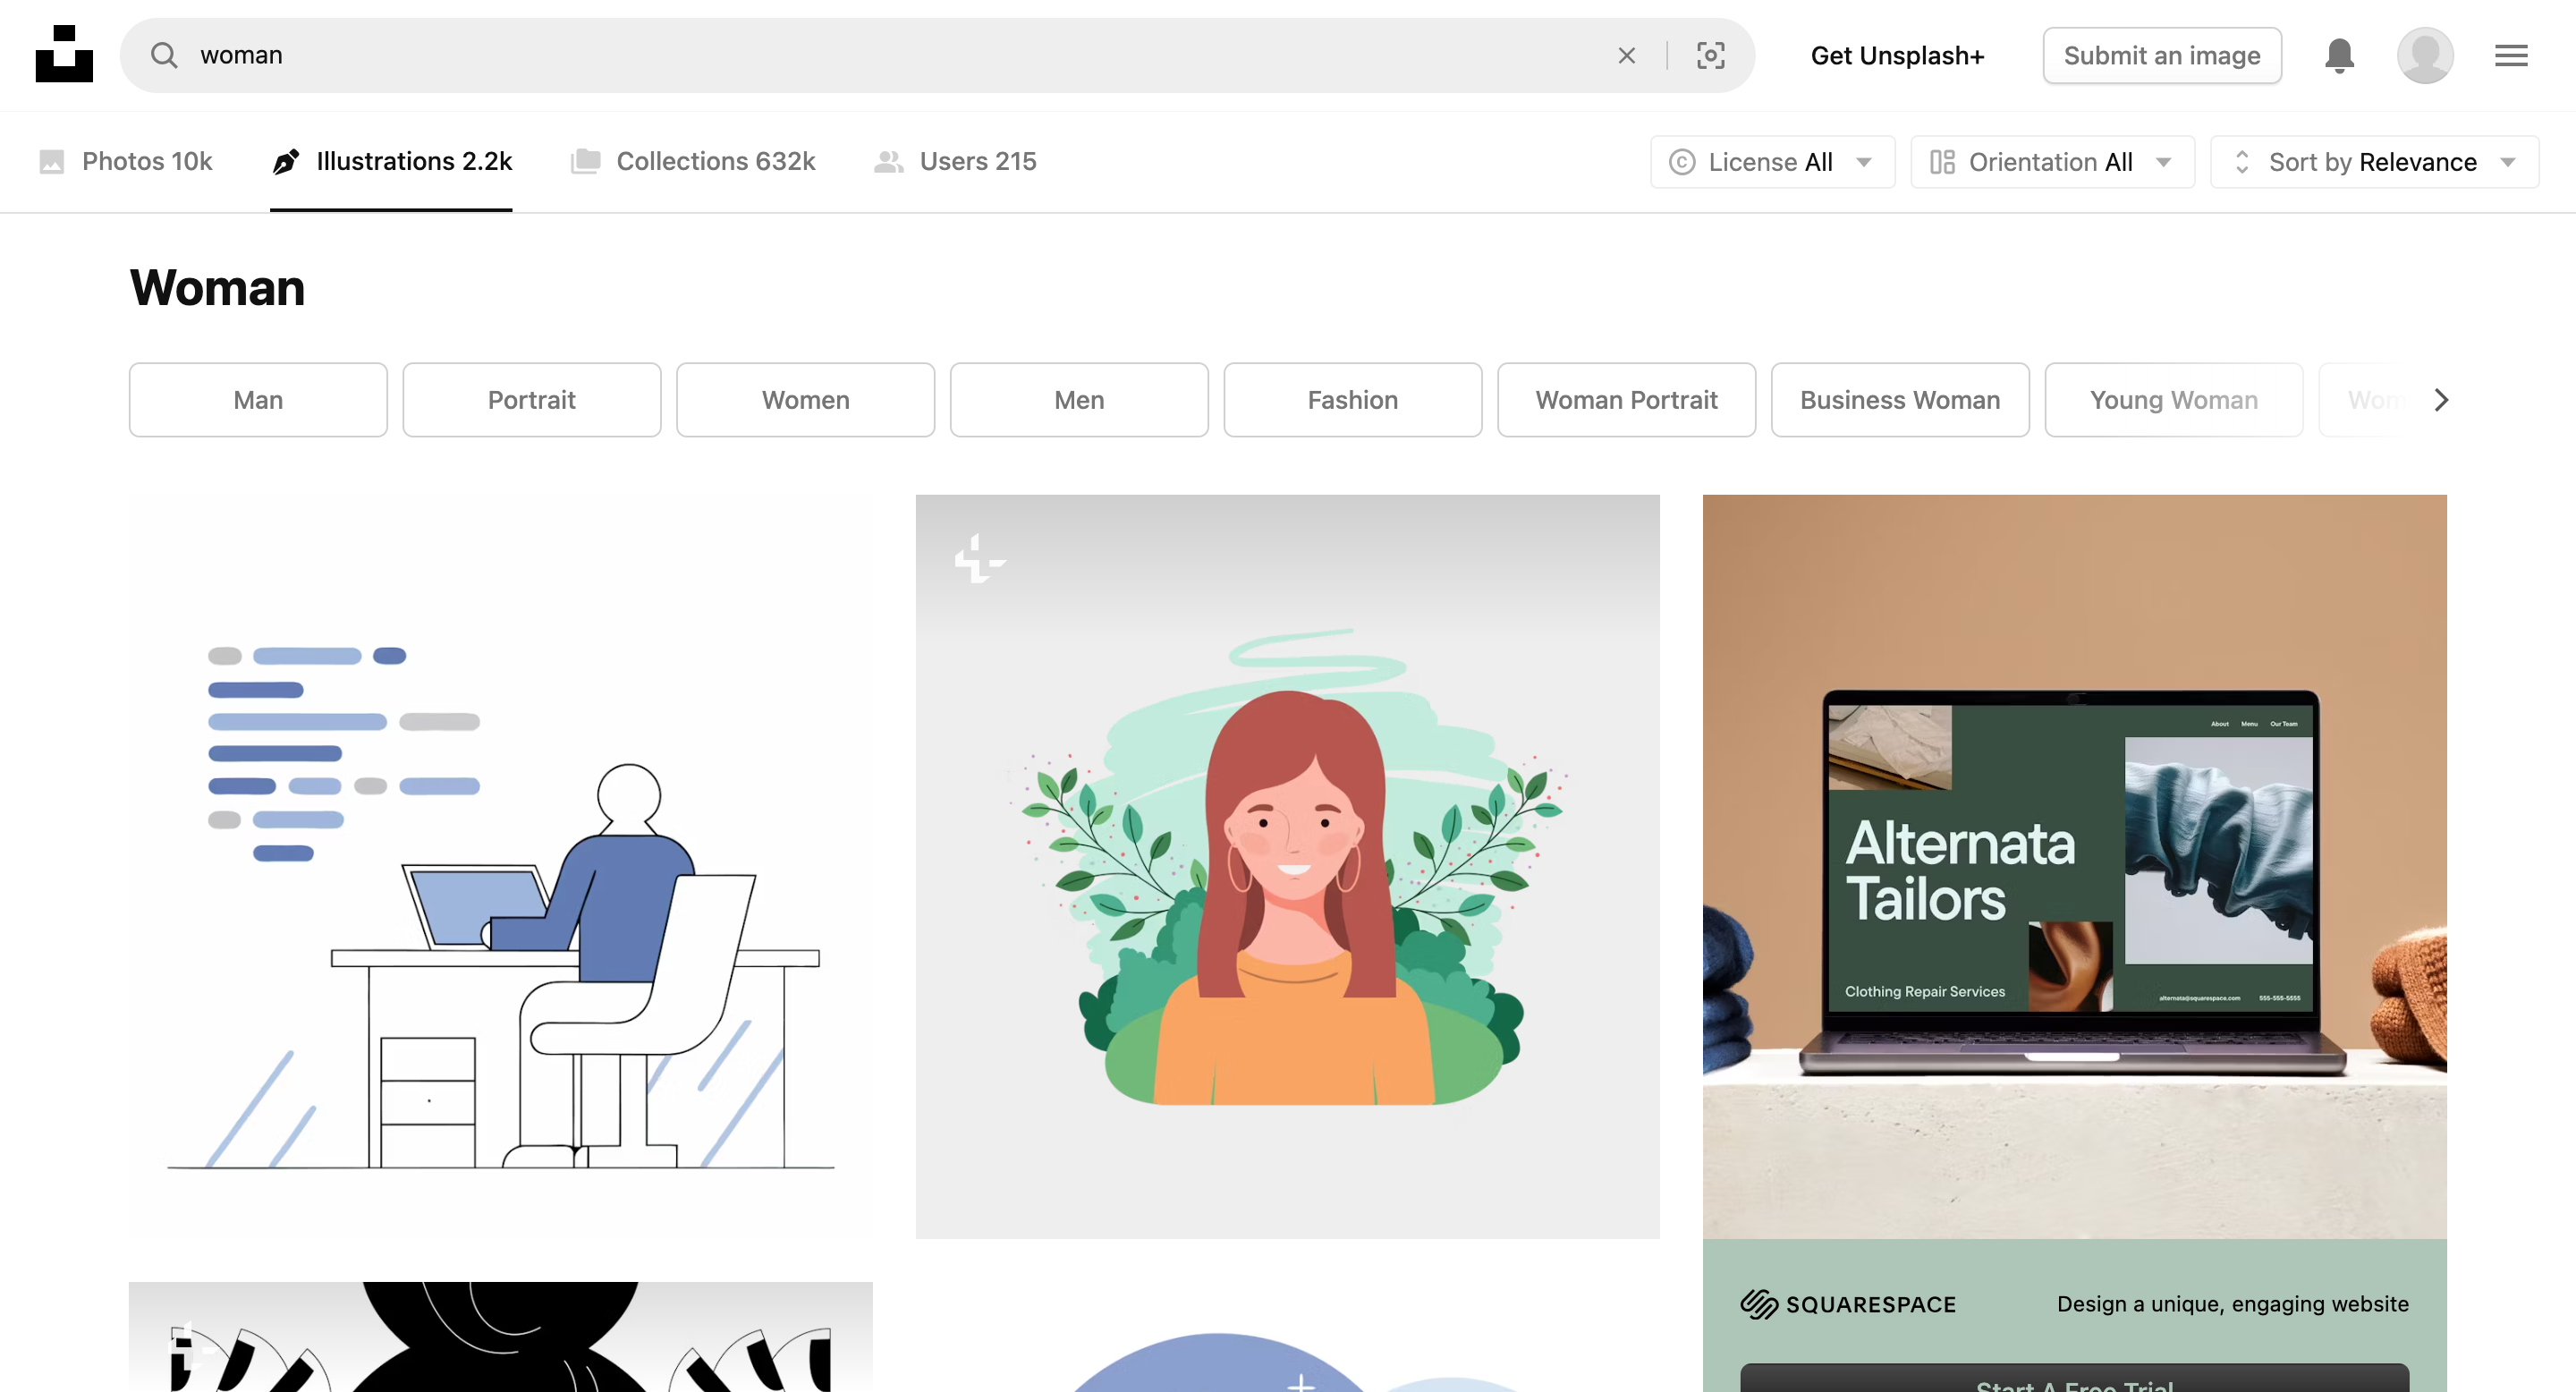This screenshot has width=2576, height=1392.
Task: Select the Fashion tag
Action: 1353,400
